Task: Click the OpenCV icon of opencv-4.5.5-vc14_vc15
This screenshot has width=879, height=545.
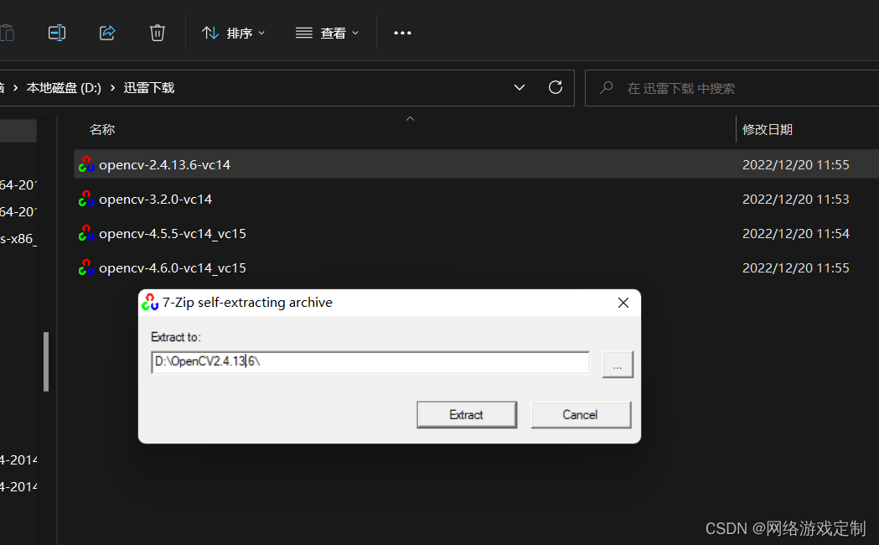Action: pos(86,233)
